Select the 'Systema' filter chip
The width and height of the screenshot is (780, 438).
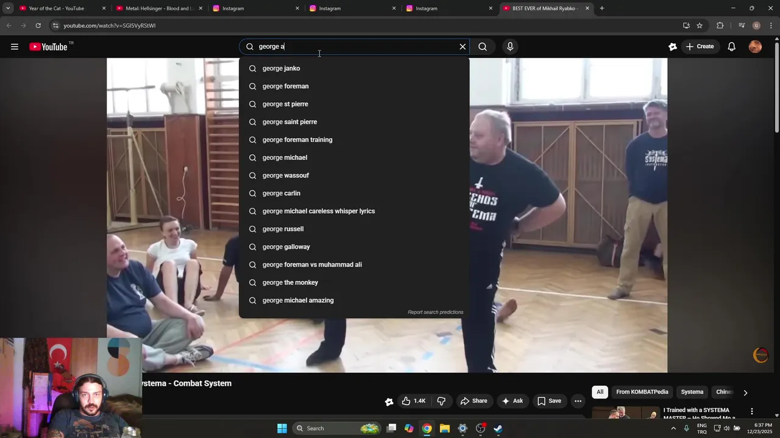click(x=692, y=392)
